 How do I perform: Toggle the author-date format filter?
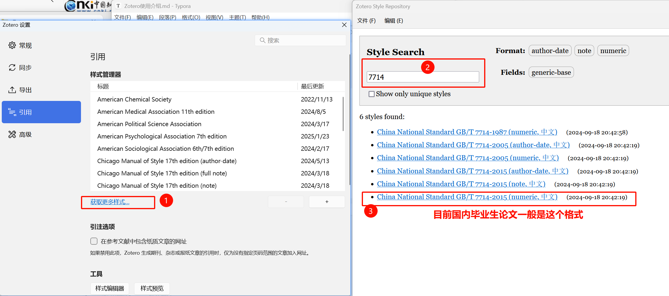[550, 51]
